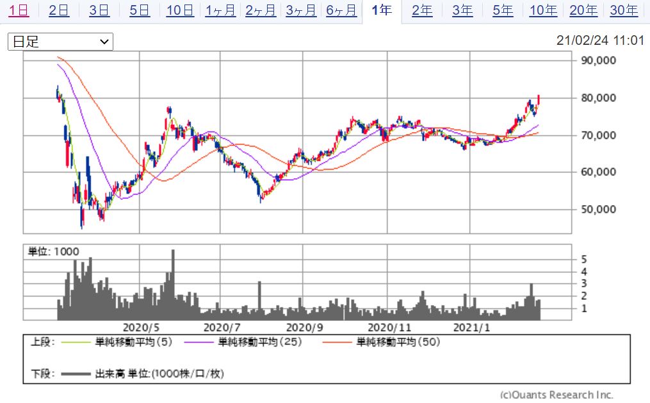The width and height of the screenshot is (650, 403).
Task: Click the 単純移動平均(25) legend entry
Action: point(260,342)
